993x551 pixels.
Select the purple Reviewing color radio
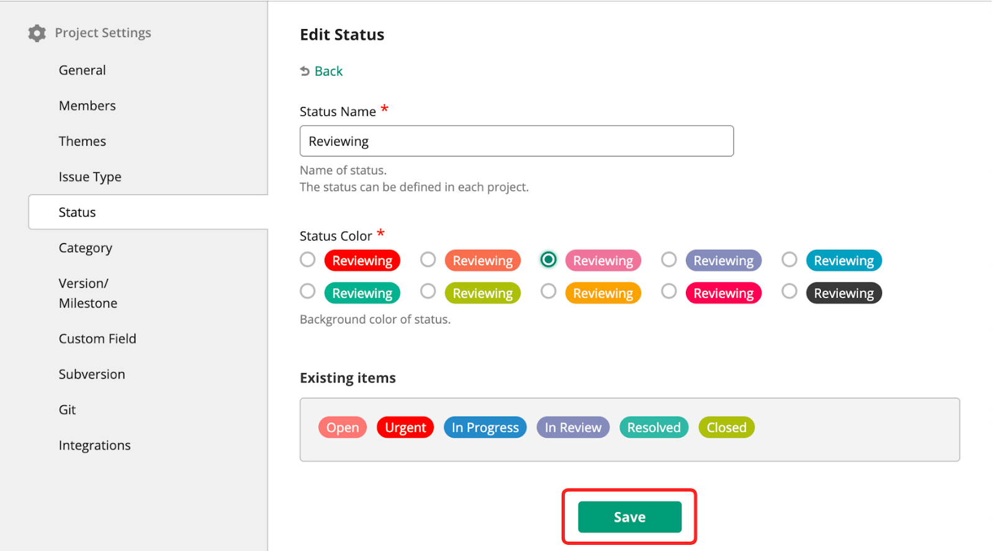(669, 260)
